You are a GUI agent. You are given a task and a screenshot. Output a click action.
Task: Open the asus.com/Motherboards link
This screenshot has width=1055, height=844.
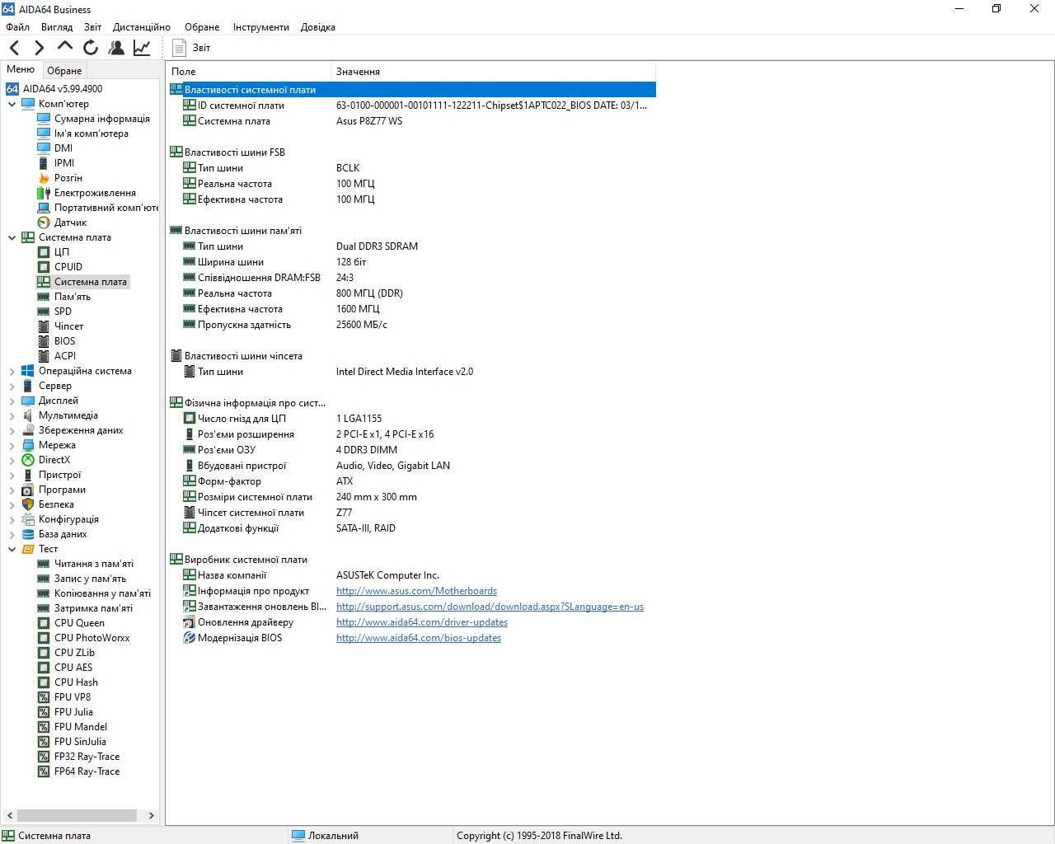pyautogui.click(x=416, y=590)
